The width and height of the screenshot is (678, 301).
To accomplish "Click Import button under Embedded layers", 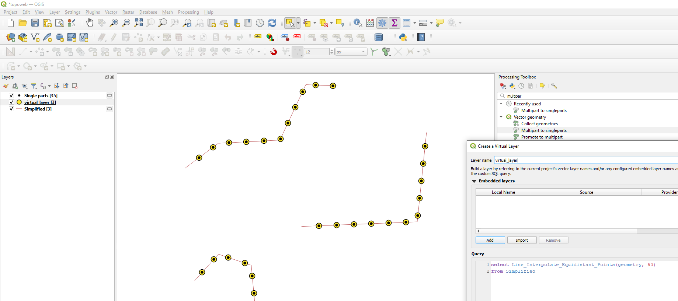I will click(x=522, y=240).
